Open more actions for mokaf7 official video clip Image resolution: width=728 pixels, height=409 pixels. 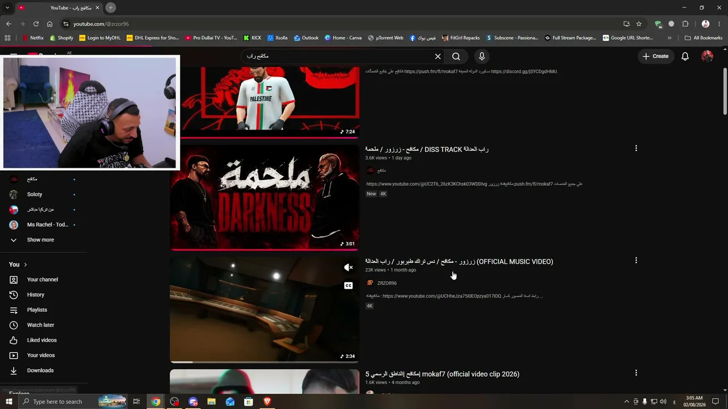click(636, 373)
